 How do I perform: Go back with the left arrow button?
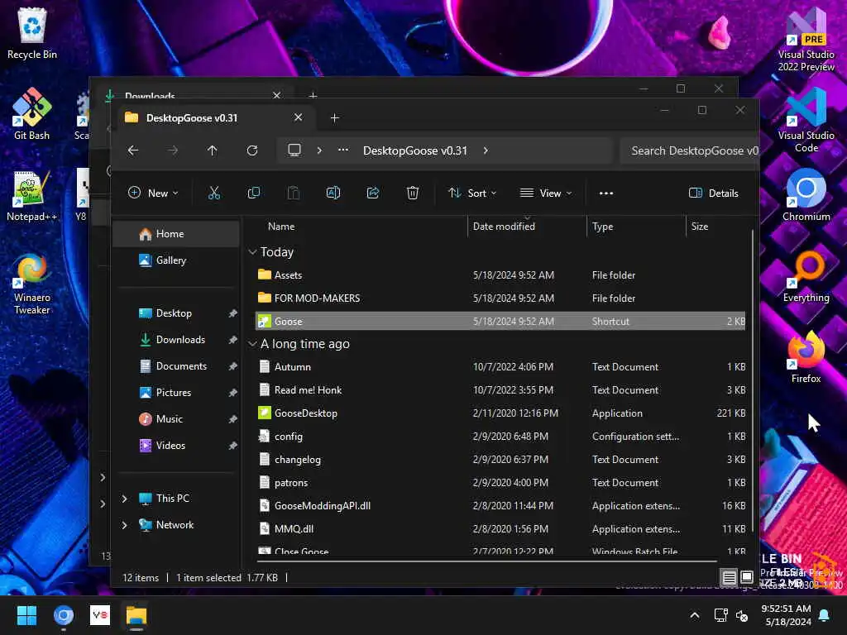133,150
